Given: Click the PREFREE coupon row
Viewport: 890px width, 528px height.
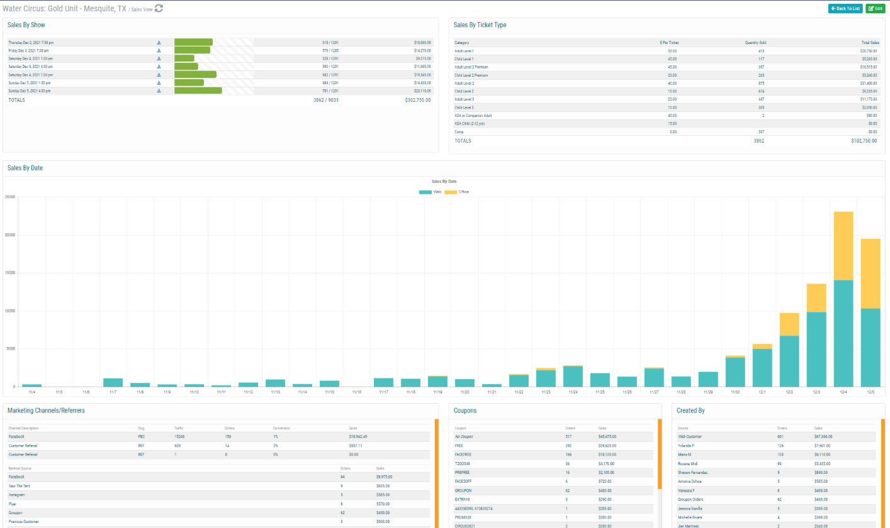Looking at the screenshot, I should (554, 472).
